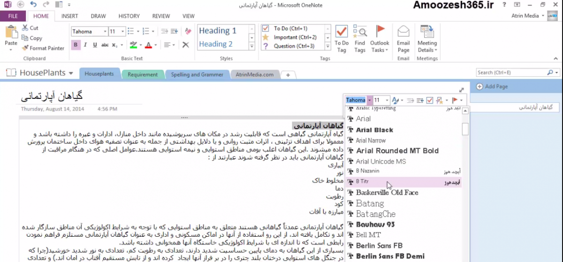Click the To Do Tag button
The image size is (563, 262).
(341, 38)
